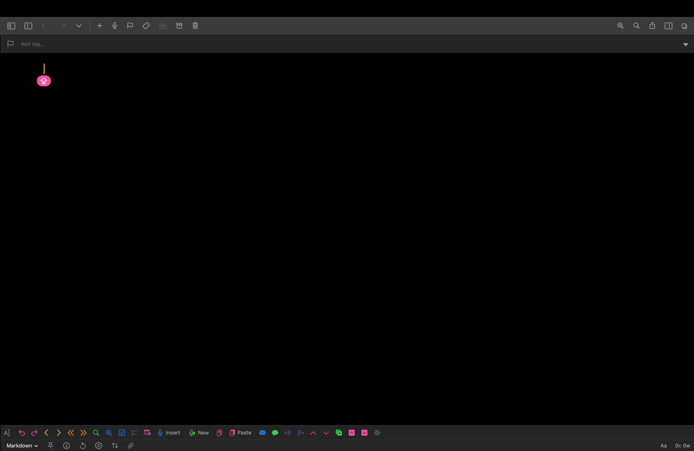Image resolution: width=694 pixels, height=451 pixels.
Task: Outdent text with the purple outdent icon
Action: point(301,433)
